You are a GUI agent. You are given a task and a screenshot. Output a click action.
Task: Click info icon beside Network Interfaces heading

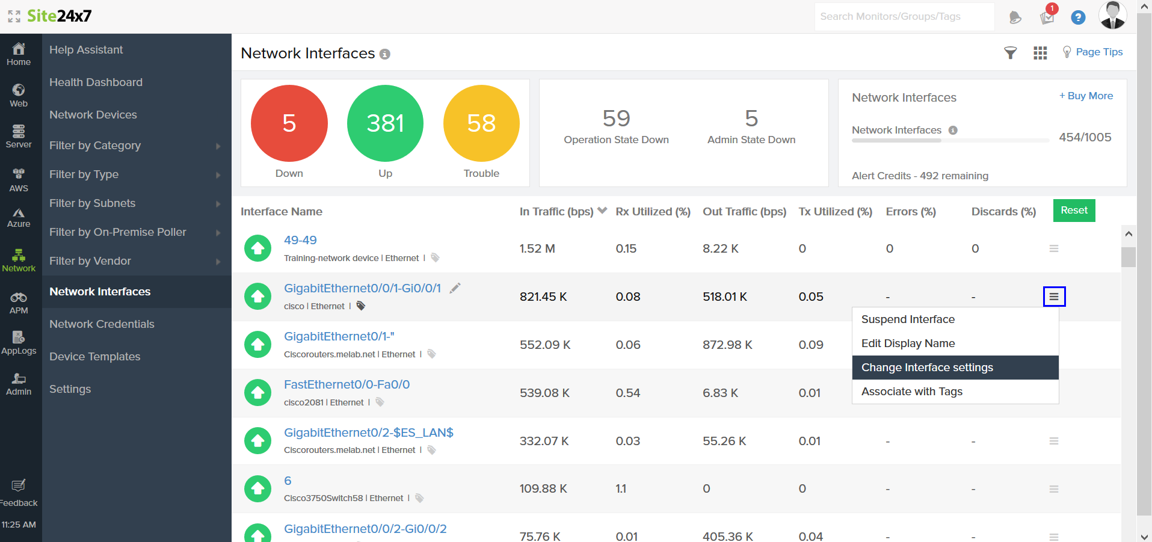click(385, 54)
